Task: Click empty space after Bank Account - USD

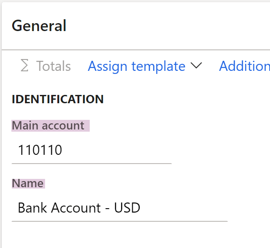Action: coord(184,208)
